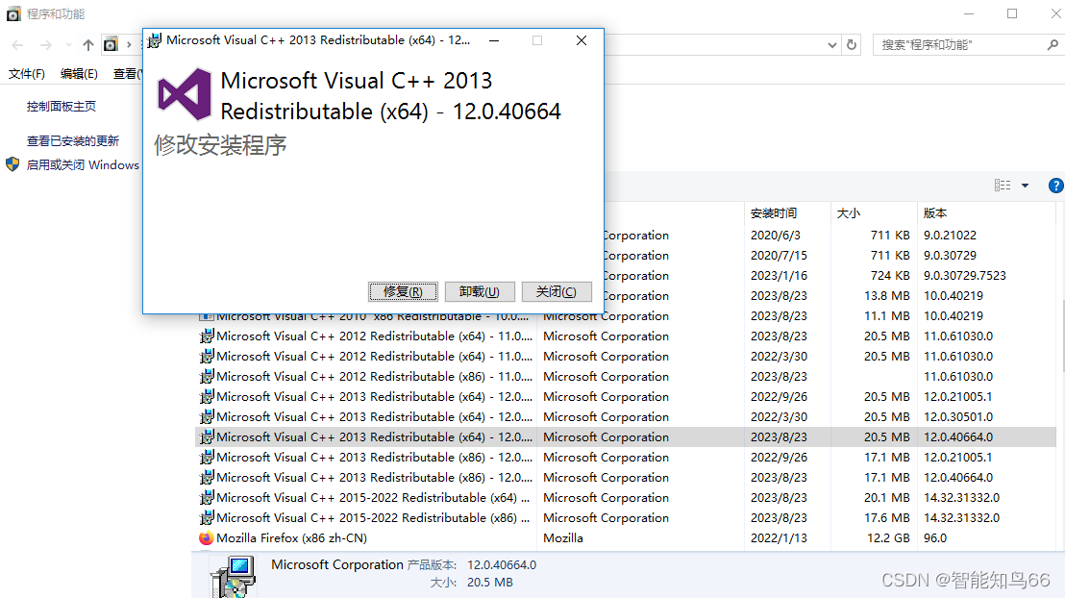1065x598 pixels.
Task: Click install date 2020/6/3 cell
Action: coord(776,236)
